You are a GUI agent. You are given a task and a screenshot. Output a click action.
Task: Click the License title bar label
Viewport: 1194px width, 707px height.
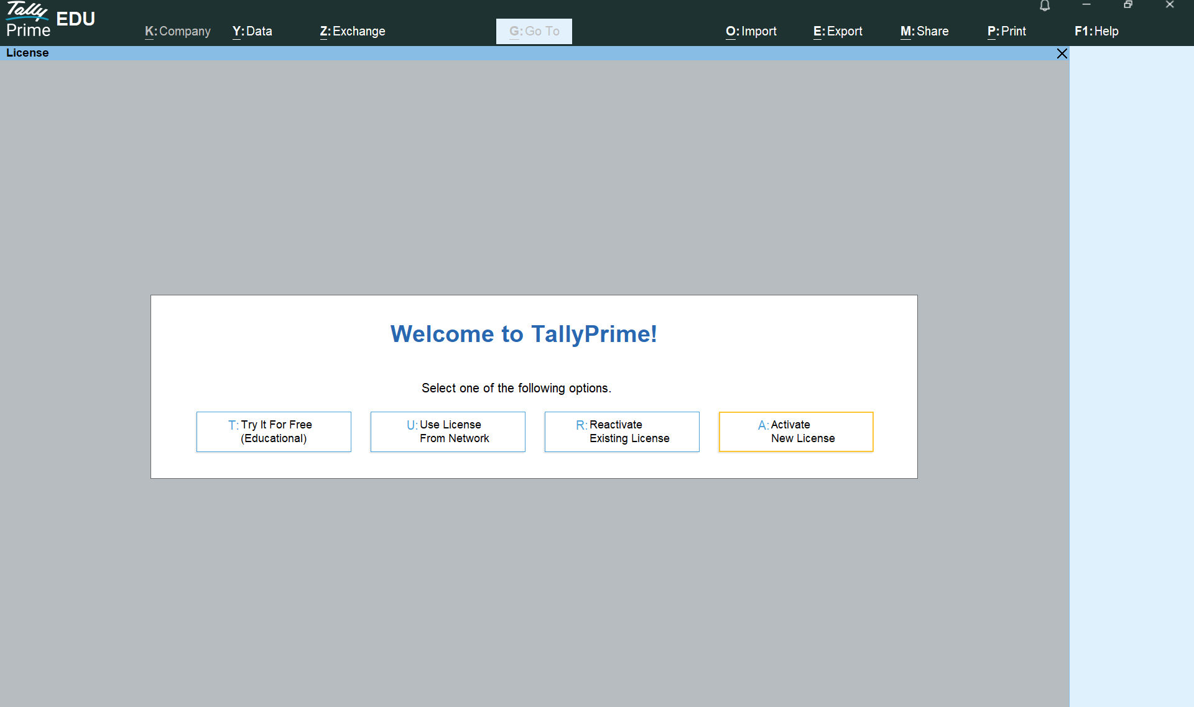click(x=27, y=53)
